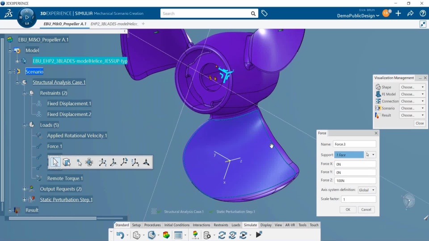
Task: Switch to the Display tab
Action: (265, 225)
